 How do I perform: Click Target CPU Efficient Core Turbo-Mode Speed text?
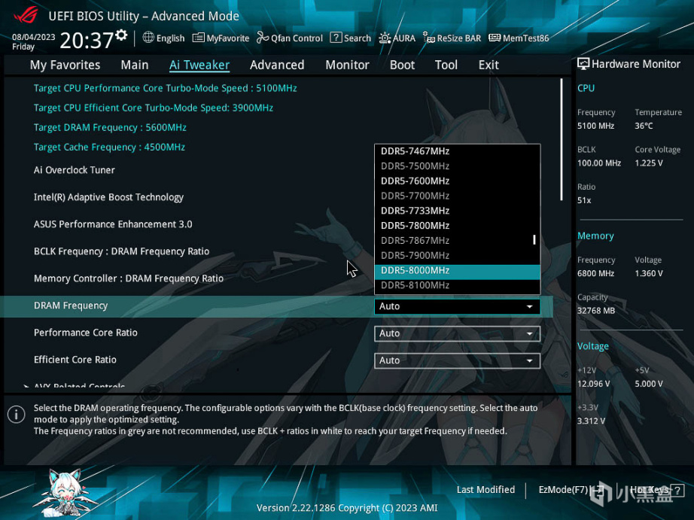153,108
